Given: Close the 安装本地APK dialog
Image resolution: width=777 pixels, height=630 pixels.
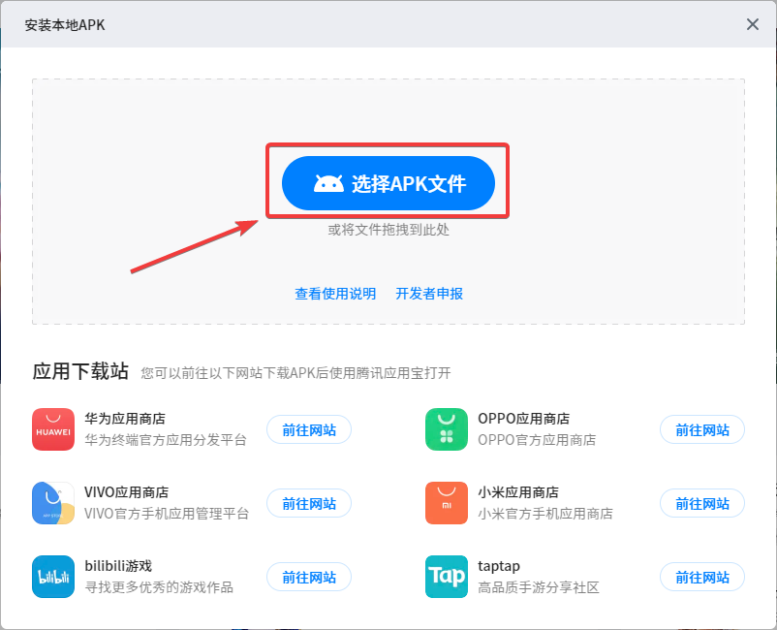Looking at the screenshot, I should pyautogui.click(x=753, y=24).
